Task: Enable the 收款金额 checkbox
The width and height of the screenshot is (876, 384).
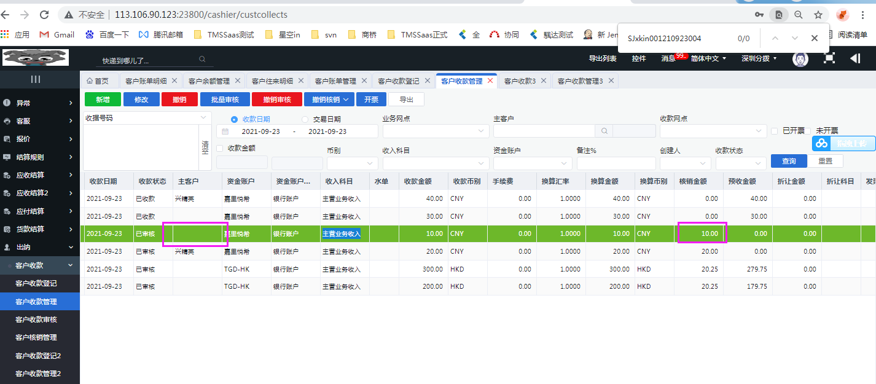Action: [x=220, y=148]
